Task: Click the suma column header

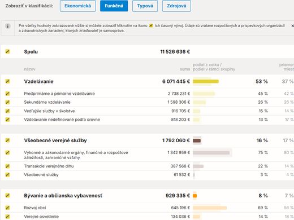Action: tap(185, 69)
